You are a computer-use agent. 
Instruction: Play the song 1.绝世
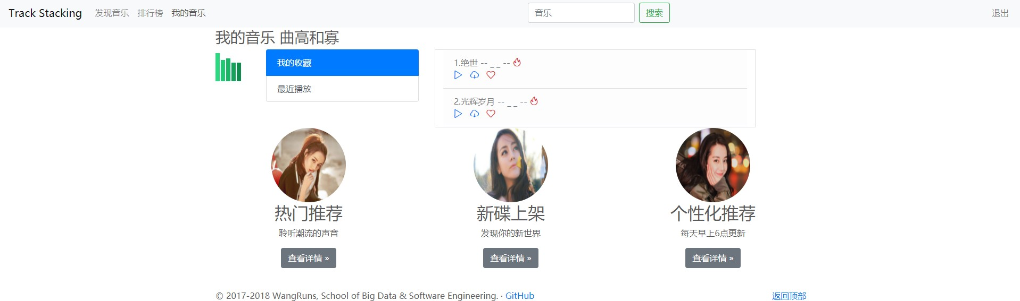coord(458,75)
